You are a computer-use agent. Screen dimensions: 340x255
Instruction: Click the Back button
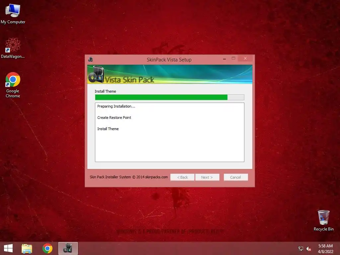pyautogui.click(x=182, y=177)
